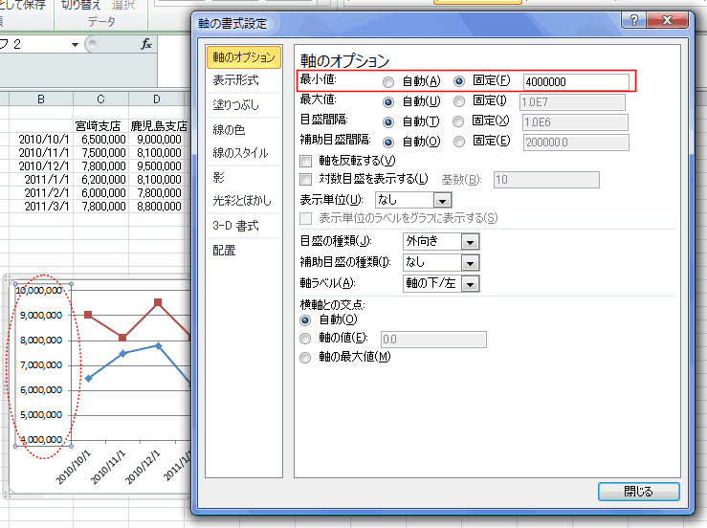Select 目盛間隔 固定(X) radio button

click(457, 121)
